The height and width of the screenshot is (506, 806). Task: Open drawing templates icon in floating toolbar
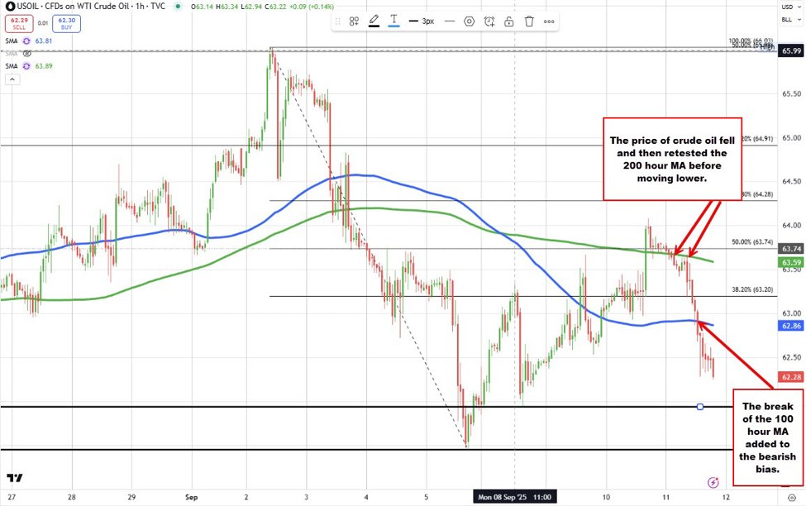coord(354,21)
